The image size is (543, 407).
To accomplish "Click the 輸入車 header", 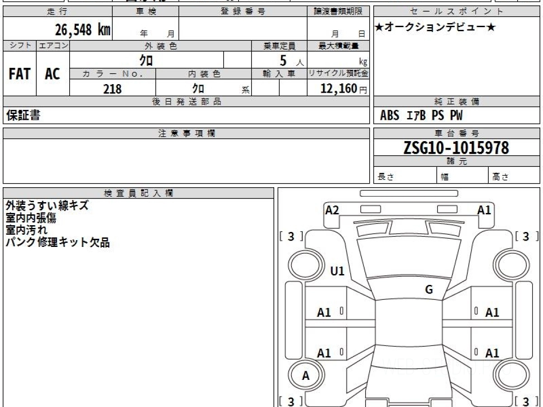I will pyautogui.click(x=279, y=74).
